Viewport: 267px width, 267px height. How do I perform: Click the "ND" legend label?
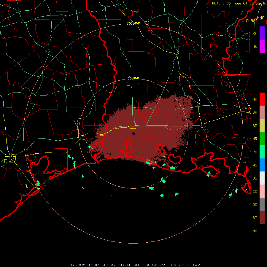pyautogui.click(x=255, y=231)
